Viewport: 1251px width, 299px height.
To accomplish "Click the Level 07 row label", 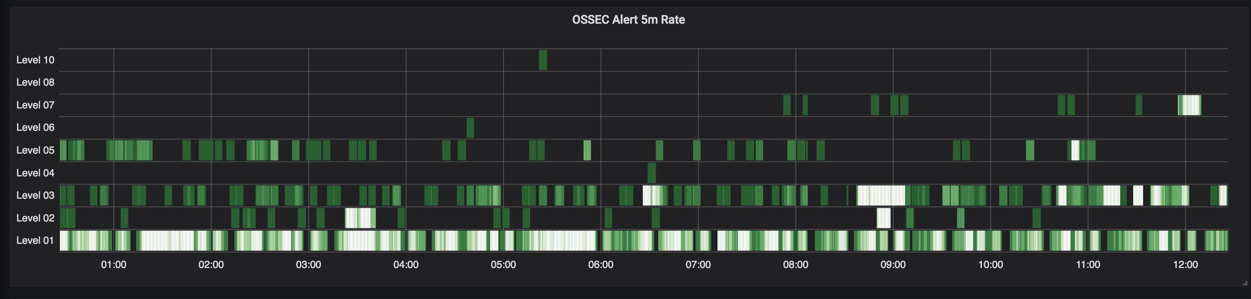I will pos(36,105).
